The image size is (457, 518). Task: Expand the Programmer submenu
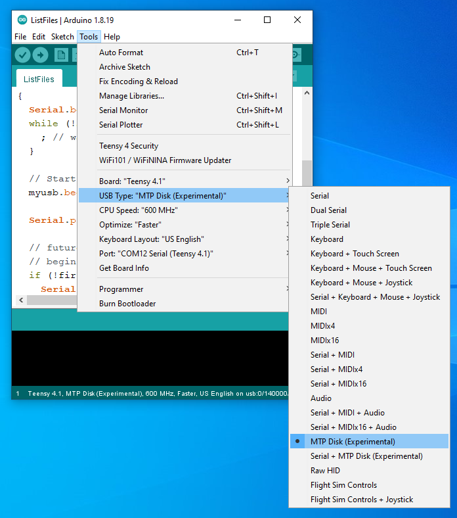tap(185, 289)
